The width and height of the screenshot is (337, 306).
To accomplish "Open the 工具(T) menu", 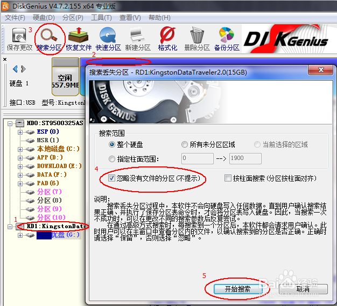I will 101,18.
